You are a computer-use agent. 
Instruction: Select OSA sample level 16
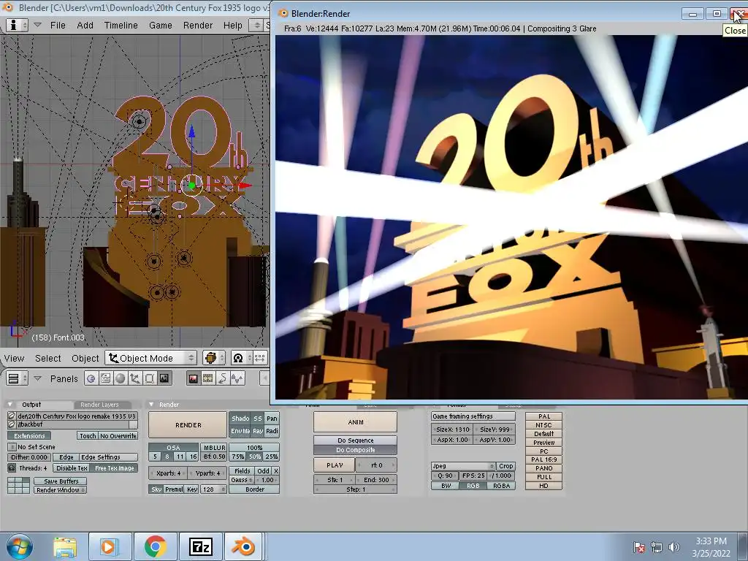pos(193,457)
